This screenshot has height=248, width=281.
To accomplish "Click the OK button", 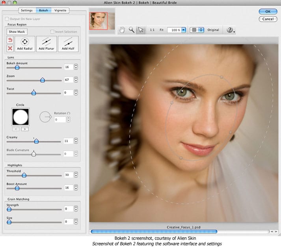I will click(x=268, y=11).
